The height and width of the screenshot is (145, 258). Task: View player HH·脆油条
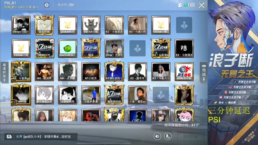tap(44, 72)
